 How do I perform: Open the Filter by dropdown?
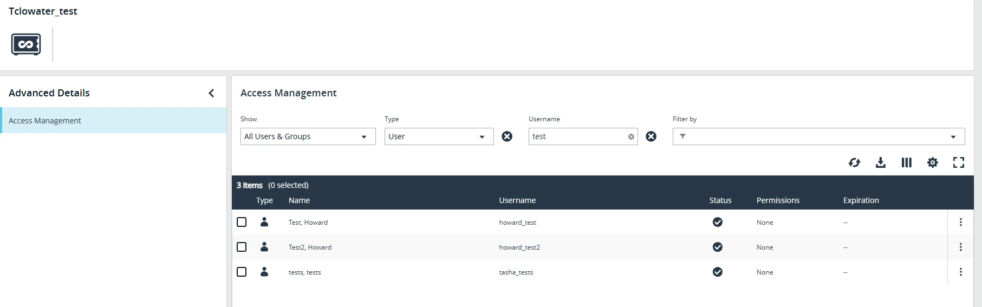[x=818, y=136]
